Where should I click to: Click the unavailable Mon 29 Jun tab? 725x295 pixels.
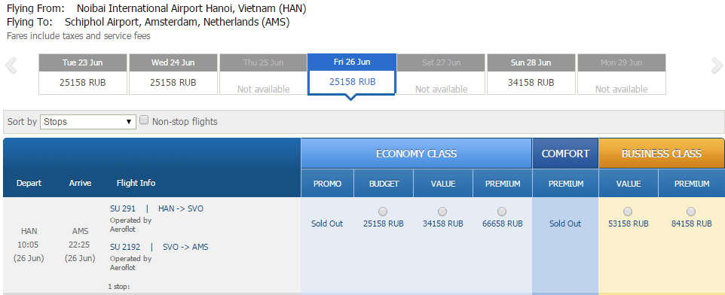(x=622, y=74)
